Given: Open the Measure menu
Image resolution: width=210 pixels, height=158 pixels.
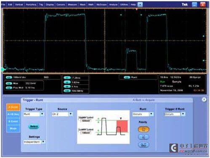Looking at the screenshot, I should click(72, 5).
